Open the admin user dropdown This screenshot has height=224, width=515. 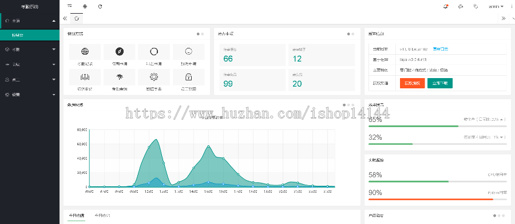496,6
